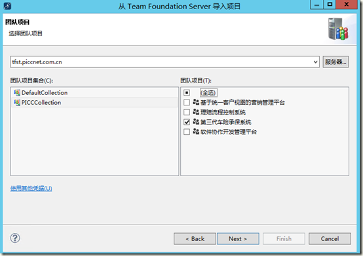The width and height of the screenshot is (363, 256).
Task: Click the 服务器... button
Action: point(335,62)
